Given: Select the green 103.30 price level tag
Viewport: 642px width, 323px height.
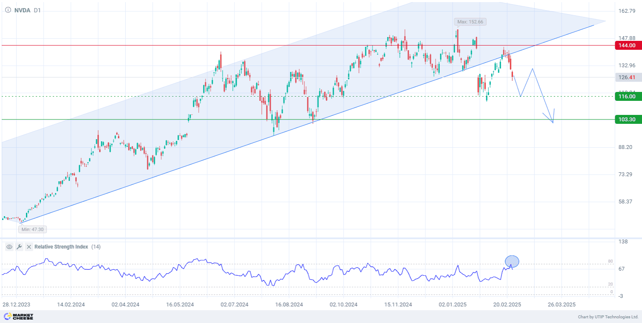Looking at the screenshot, I should click(x=628, y=120).
